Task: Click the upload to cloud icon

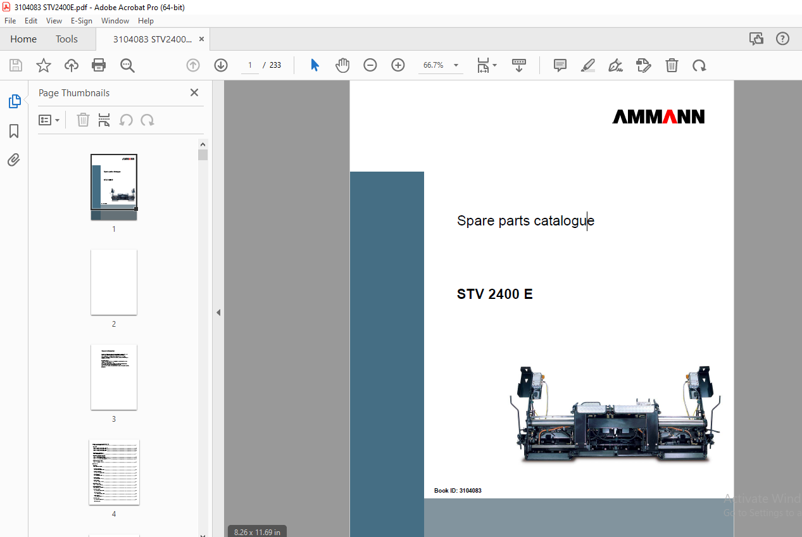Action: tap(72, 65)
